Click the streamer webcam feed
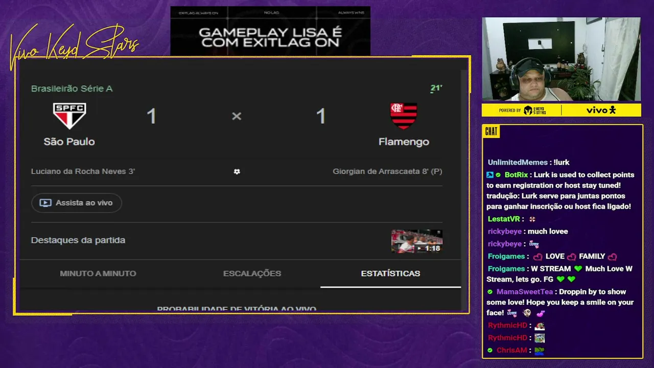 [x=561, y=59]
